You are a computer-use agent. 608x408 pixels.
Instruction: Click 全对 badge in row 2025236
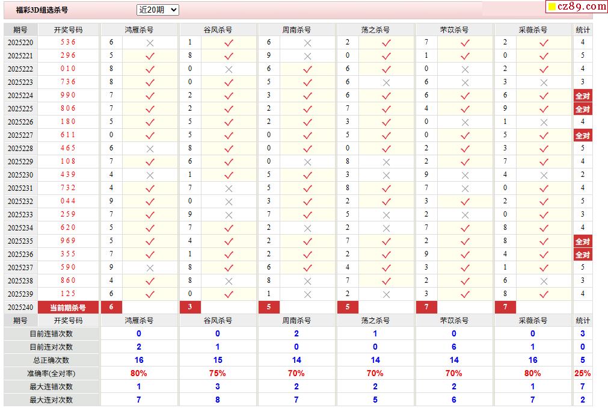click(x=583, y=255)
